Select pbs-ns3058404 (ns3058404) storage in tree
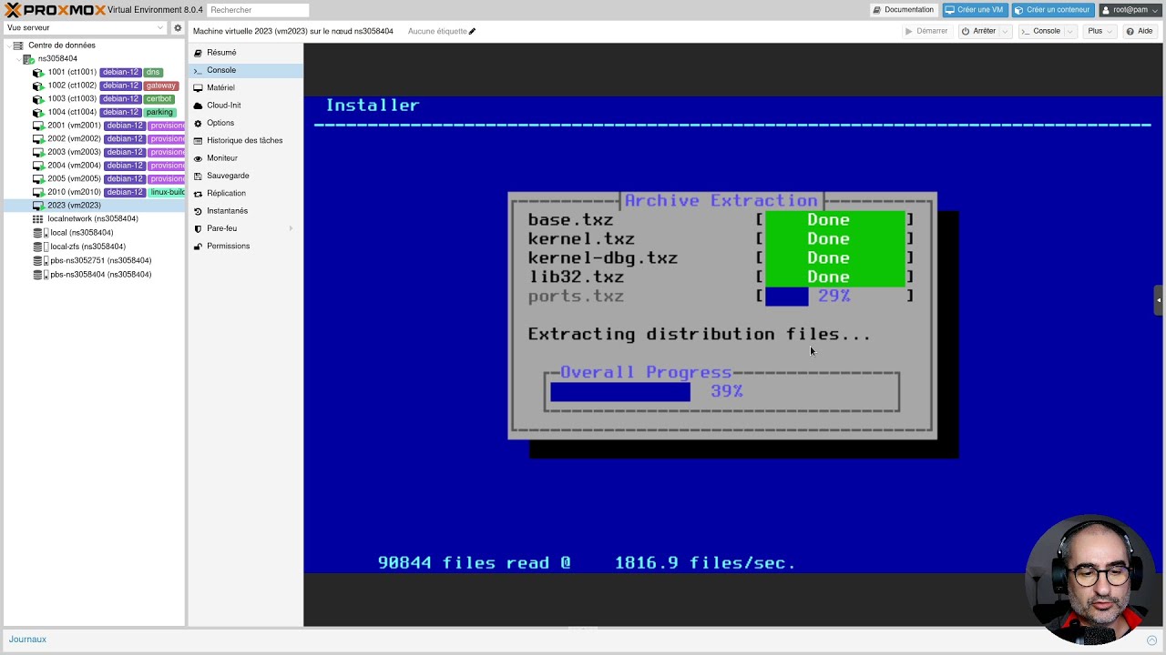The width and height of the screenshot is (1166, 655). click(93, 274)
